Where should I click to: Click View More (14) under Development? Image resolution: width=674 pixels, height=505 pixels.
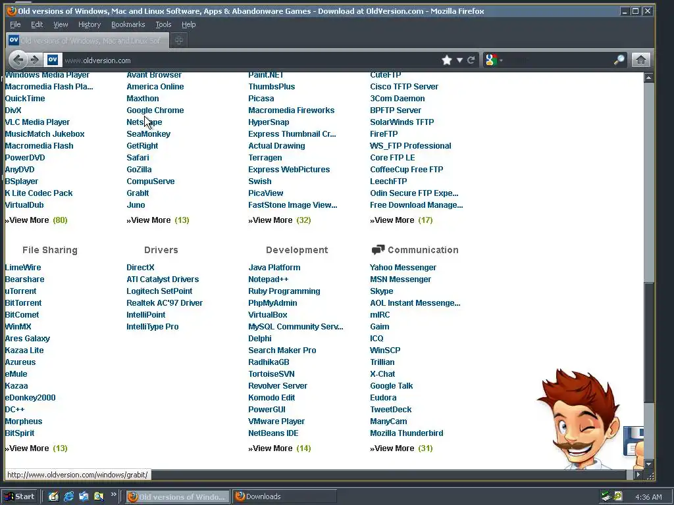[x=279, y=448]
